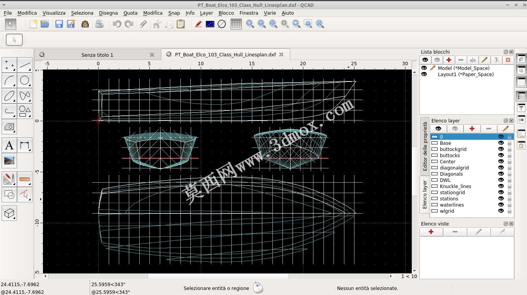Select the spline drawing tool

pyautogui.click(x=25, y=96)
